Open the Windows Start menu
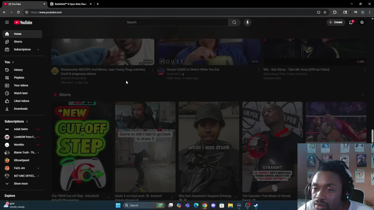Screen dimensions: 374x210 coord(118,205)
